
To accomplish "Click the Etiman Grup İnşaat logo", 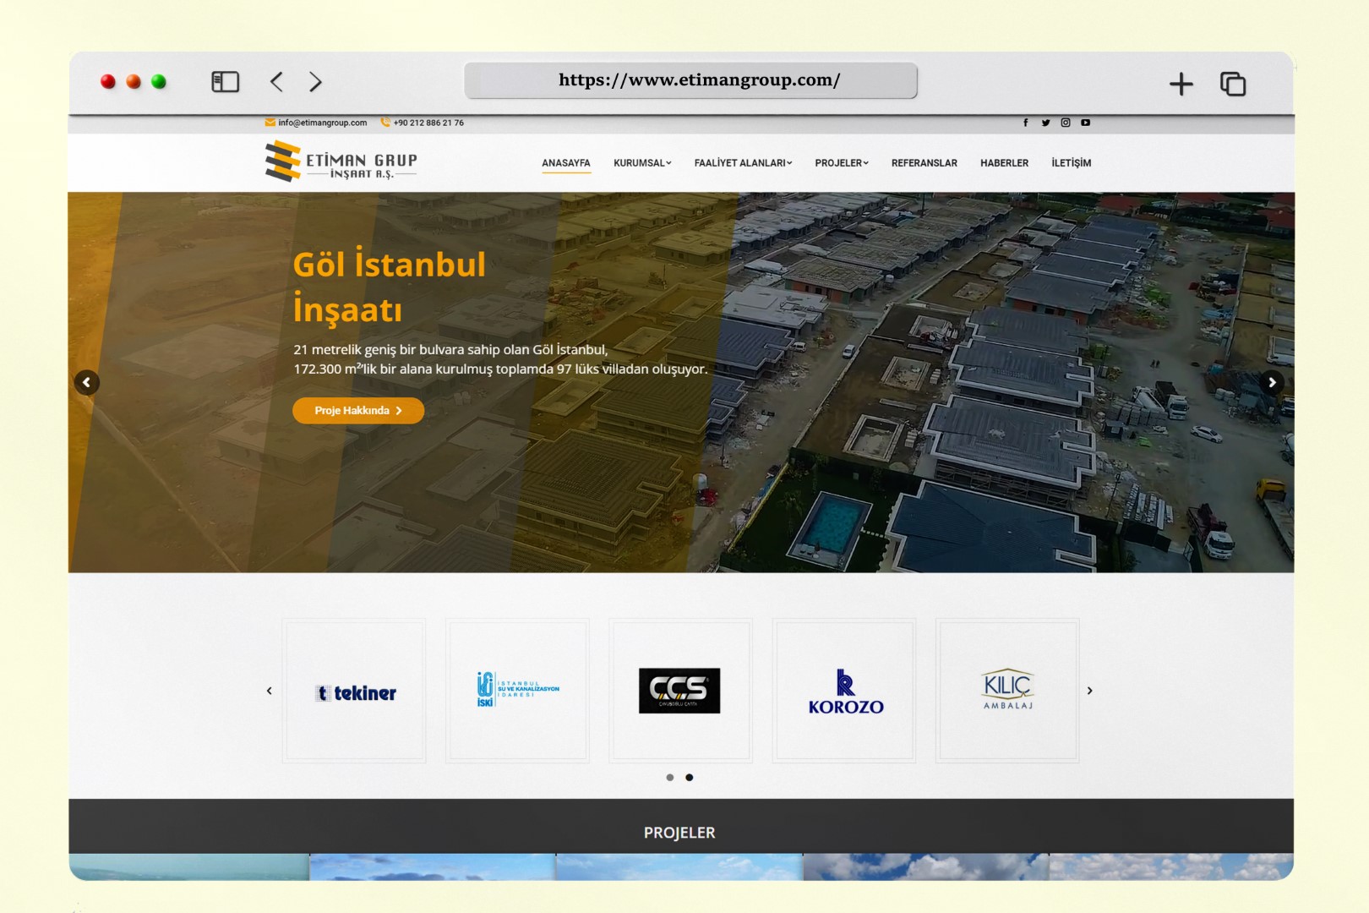I will pyautogui.click(x=341, y=161).
